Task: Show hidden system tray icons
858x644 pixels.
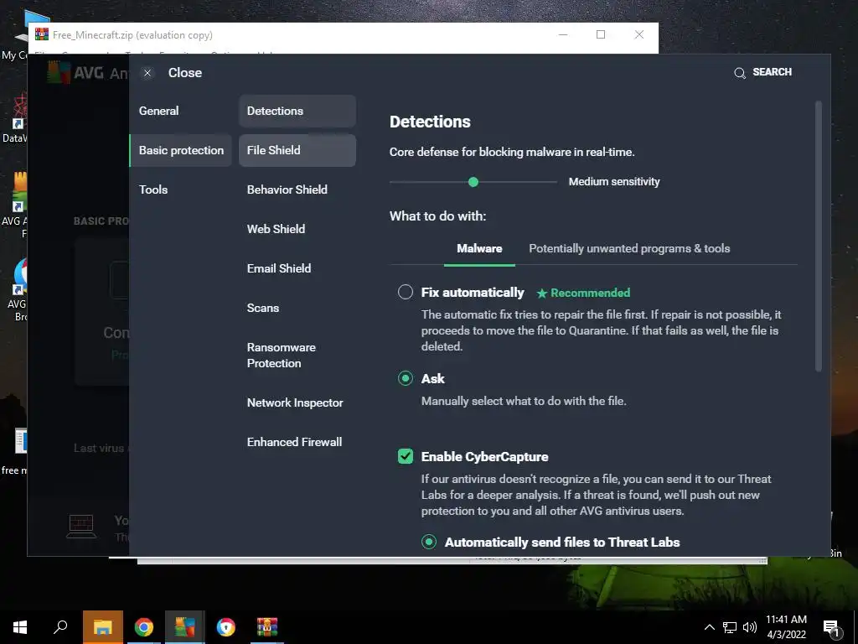Action: 709,627
